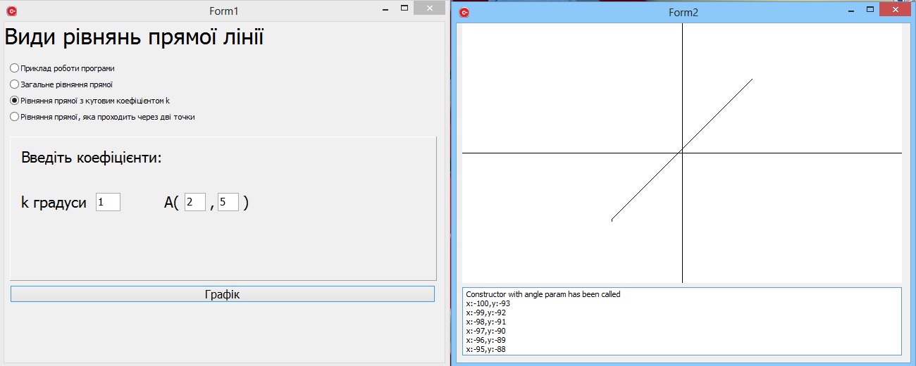
Task: Click the 'x:-96,y:-89' log line
Action: click(486, 340)
